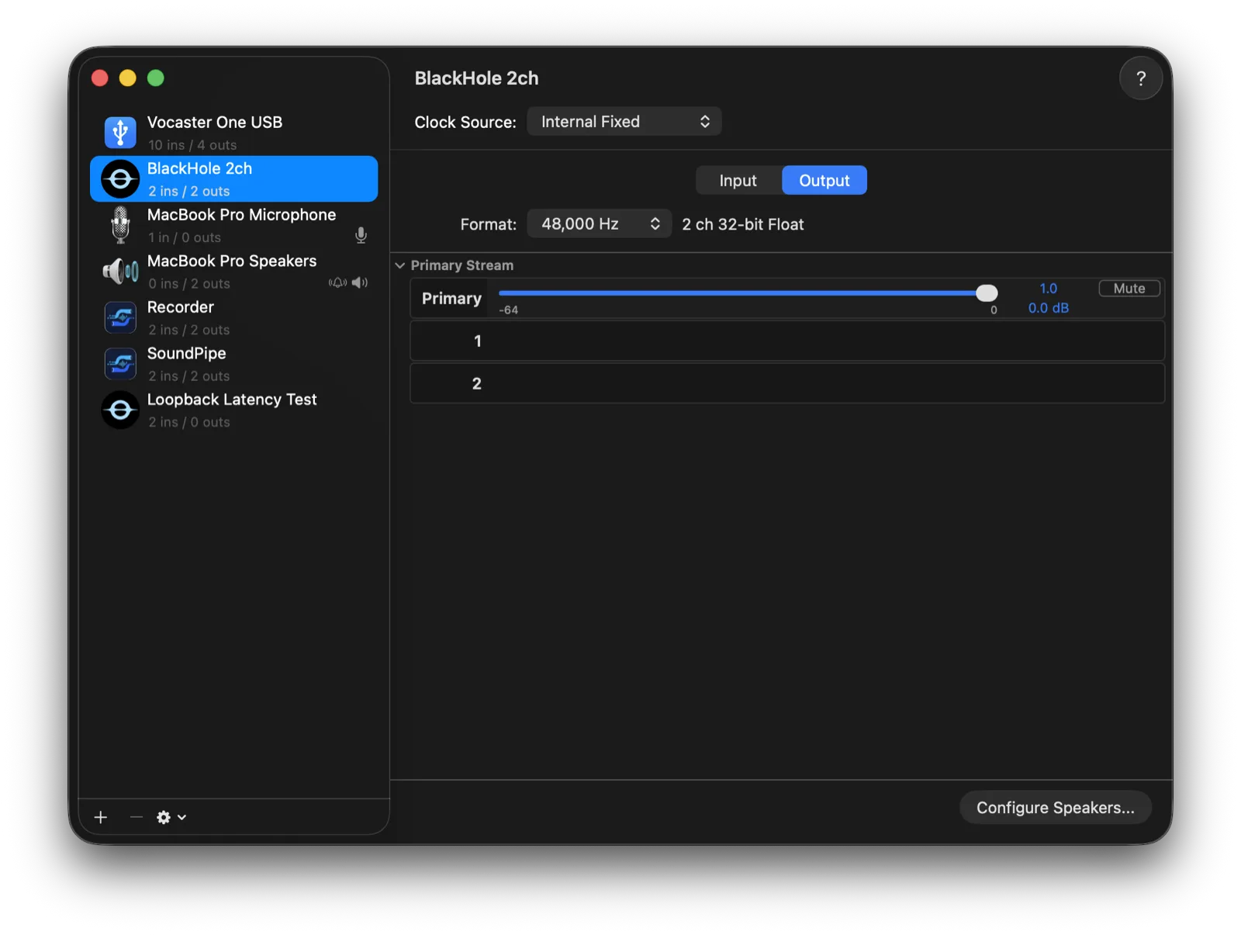This screenshot has height=935, width=1241.
Task: Switch to the Output tab
Action: click(x=824, y=180)
